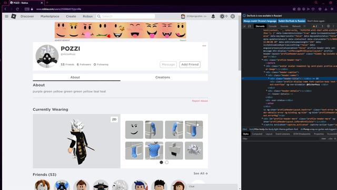Open the smiling face item thumbnail
337x190 pixels.
click(x=134, y=130)
